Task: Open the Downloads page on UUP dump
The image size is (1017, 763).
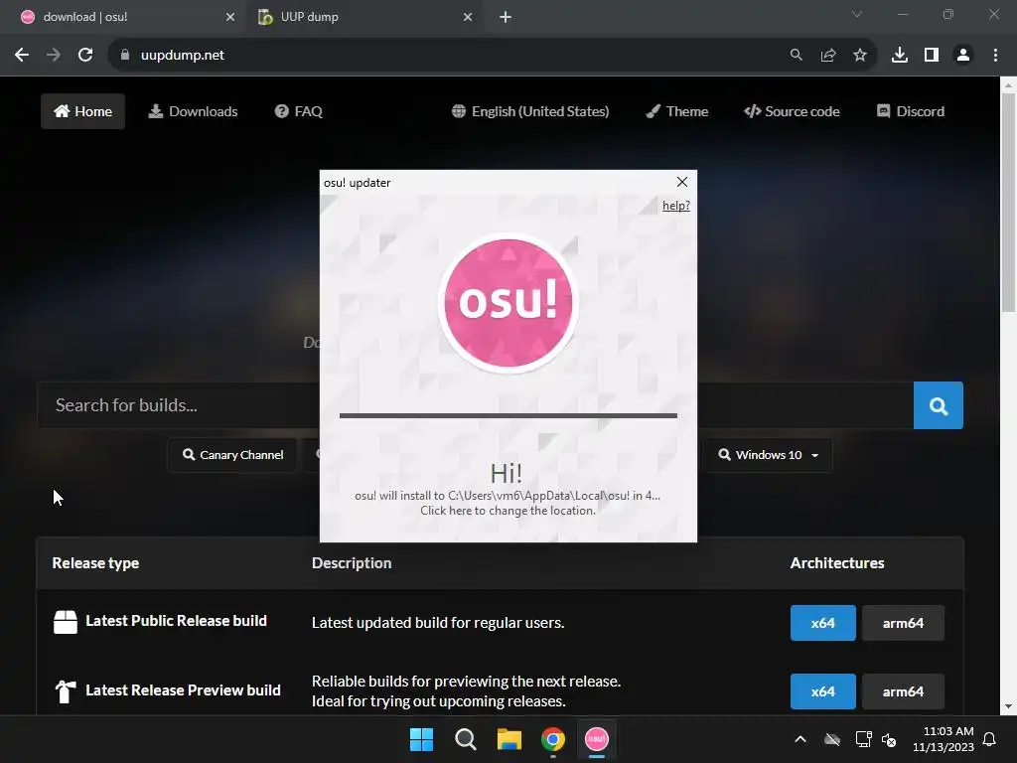Action: coord(194,111)
